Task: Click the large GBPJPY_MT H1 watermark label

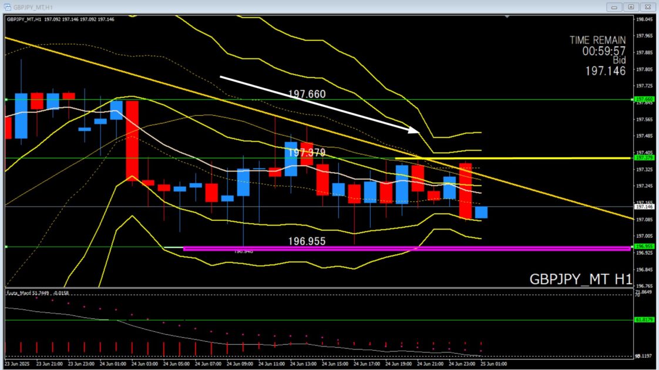Action: tap(580, 279)
